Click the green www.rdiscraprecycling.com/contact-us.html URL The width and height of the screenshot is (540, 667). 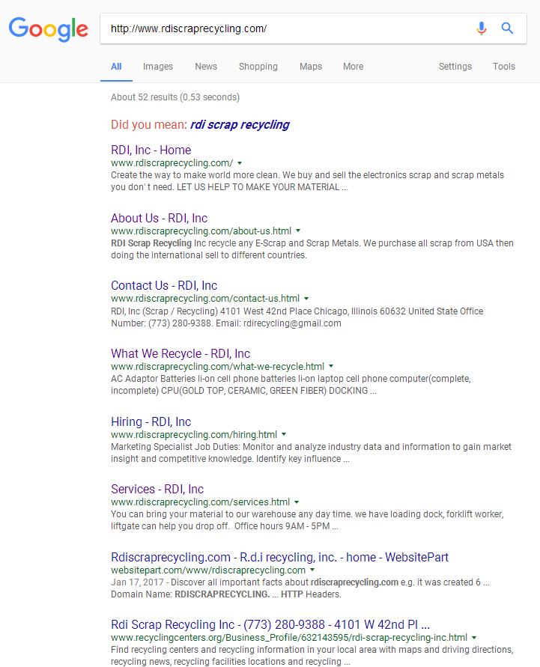coord(205,299)
